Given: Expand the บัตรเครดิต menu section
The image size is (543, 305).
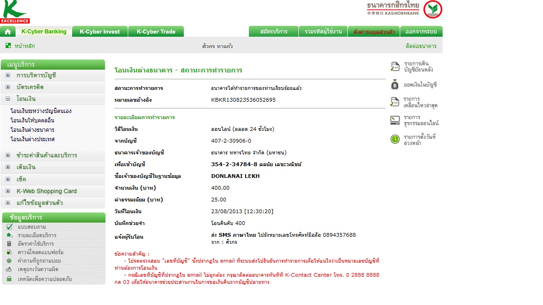Looking at the screenshot, I should coord(8,87).
